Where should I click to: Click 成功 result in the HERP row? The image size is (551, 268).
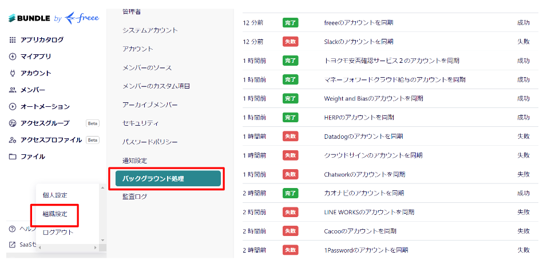click(x=523, y=118)
